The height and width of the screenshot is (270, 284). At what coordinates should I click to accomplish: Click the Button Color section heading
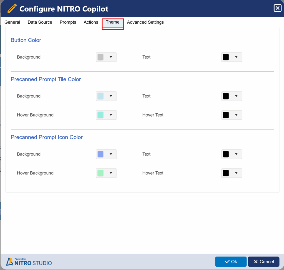[26, 40]
